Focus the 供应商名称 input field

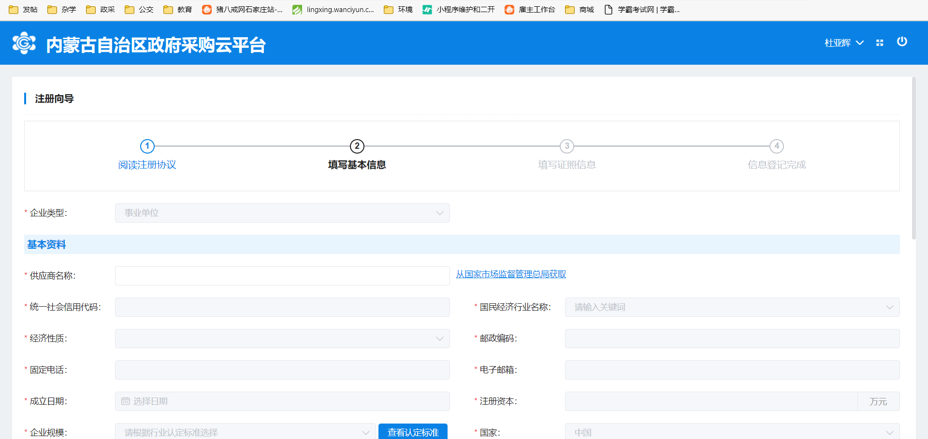(282, 276)
